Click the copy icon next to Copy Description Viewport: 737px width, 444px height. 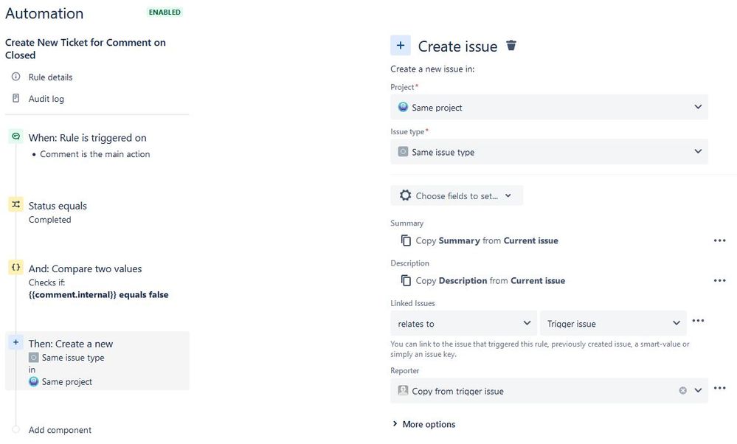point(406,280)
